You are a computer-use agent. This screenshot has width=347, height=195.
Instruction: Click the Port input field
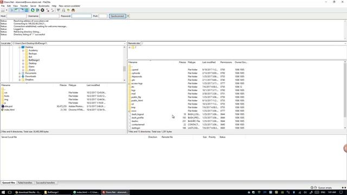[103, 16]
